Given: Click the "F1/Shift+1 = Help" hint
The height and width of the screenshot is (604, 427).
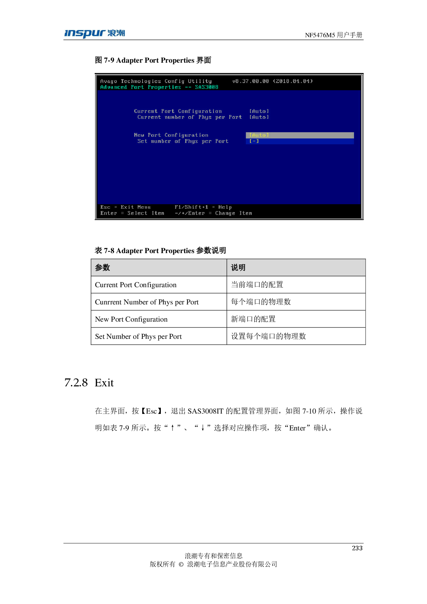Looking at the screenshot, I should pos(203,207).
